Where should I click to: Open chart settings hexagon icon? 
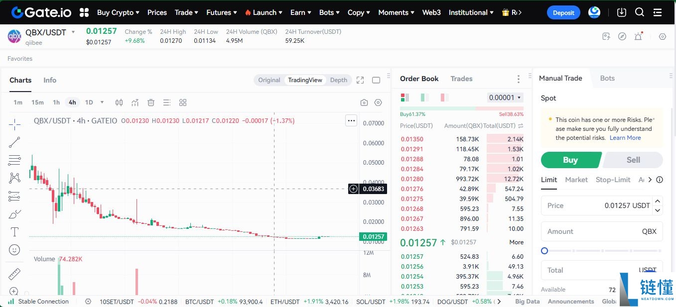coord(378,102)
